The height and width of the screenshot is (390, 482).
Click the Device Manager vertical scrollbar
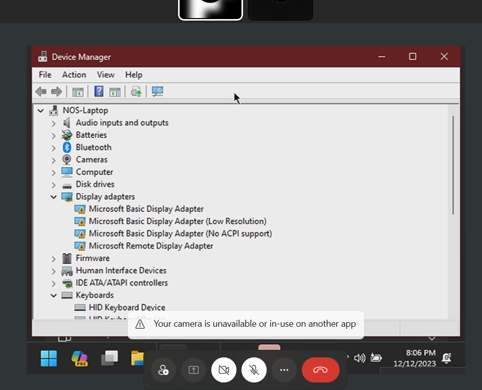click(x=453, y=165)
